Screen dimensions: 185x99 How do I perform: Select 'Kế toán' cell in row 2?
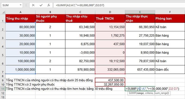click(x=170, y=27)
